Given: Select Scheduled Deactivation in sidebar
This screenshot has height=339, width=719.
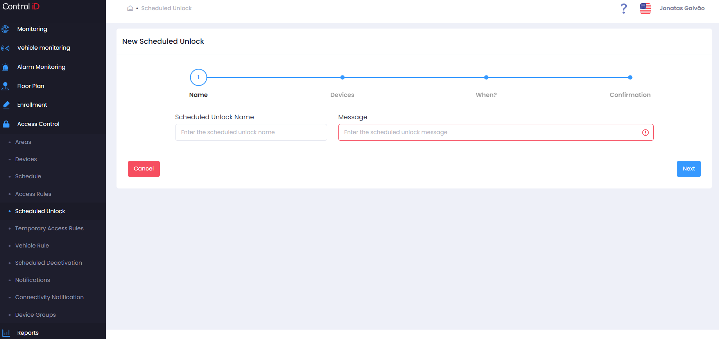Looking at the screenshot, I should (48, 263).
